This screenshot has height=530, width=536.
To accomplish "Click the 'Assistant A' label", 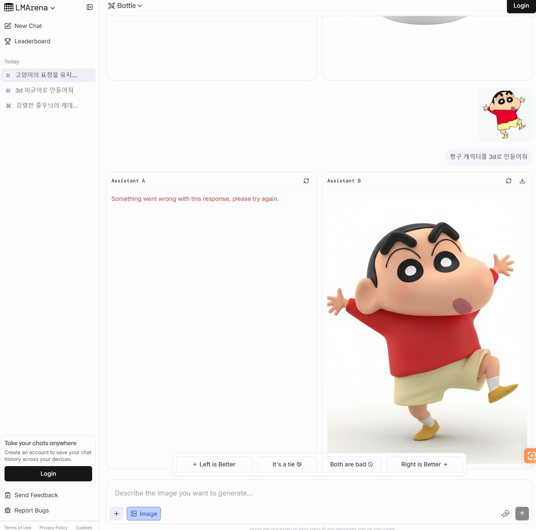I will [x=128, y=181].
